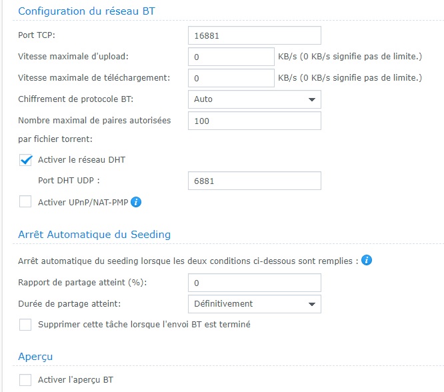This screenshot has width=444, height=392.
Task: Click the Port TCP input field
Action: coord(254,35)
